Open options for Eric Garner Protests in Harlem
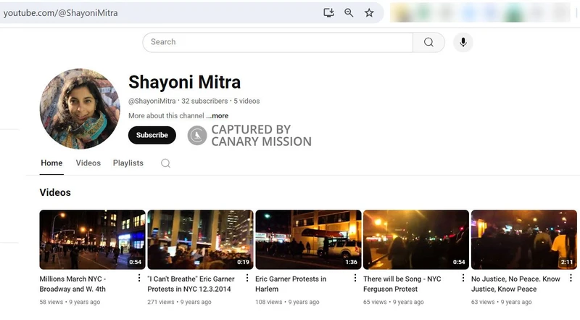 pyautogui.click(x=355, y=278)
